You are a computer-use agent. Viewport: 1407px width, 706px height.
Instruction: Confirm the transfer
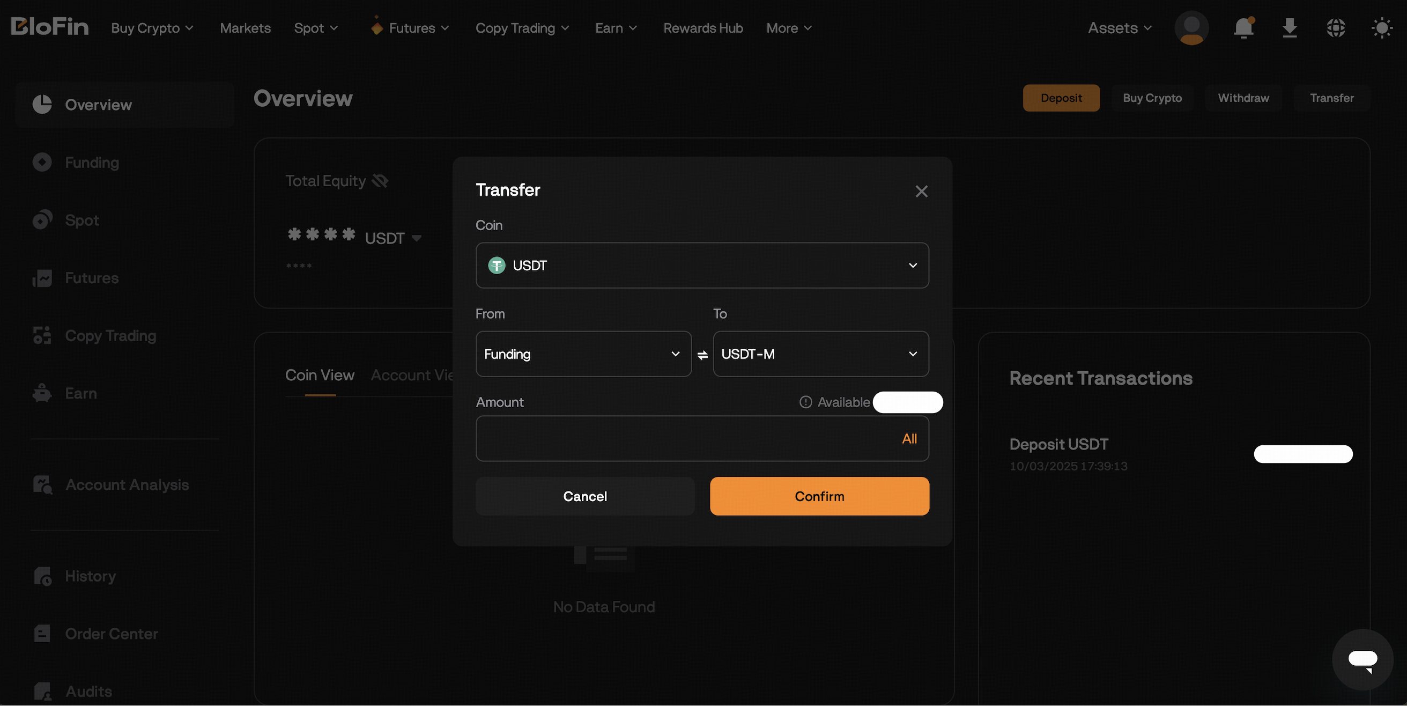pyautogui.click(x=819, y=496)
